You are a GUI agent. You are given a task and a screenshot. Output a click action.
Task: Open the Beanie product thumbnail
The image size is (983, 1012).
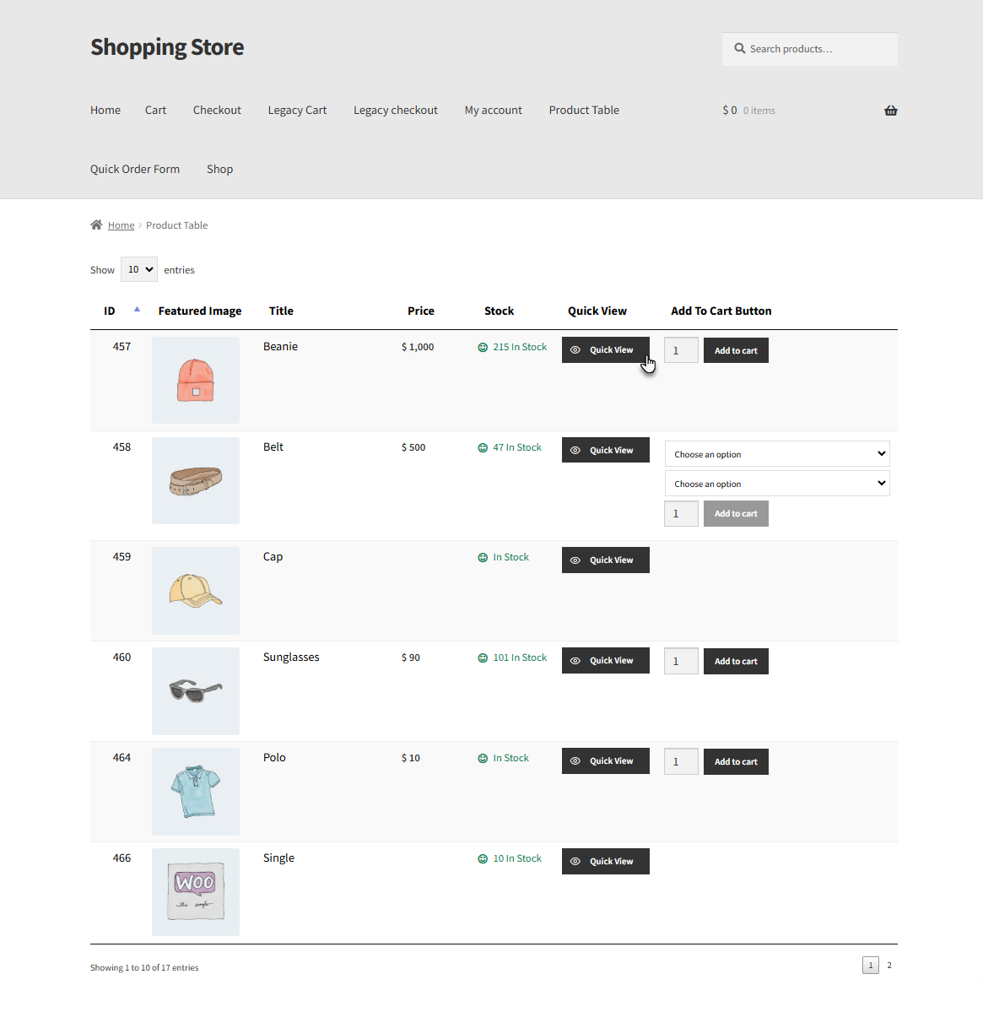196,380
